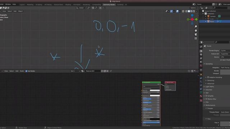This screenshot has width=230, height=129.
Task: Select the Plane object in outliner
Action: click(x=212, y=21)
